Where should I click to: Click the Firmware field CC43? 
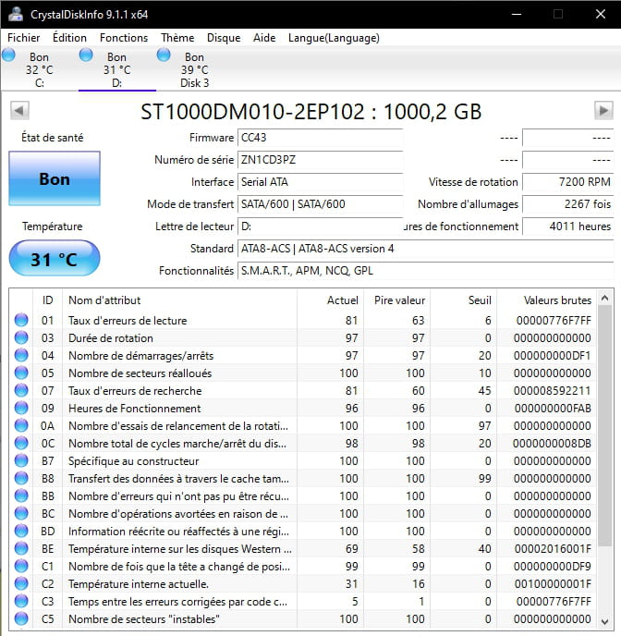click(x=321, y=138)
